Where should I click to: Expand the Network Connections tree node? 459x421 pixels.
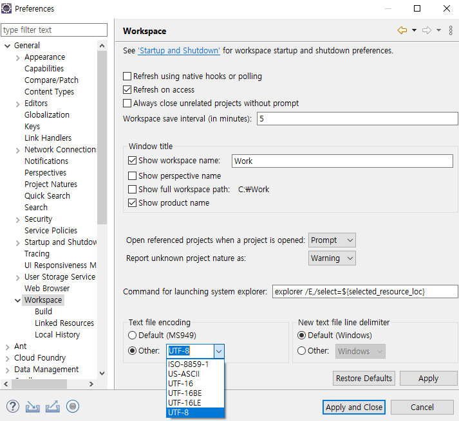tap(18, 150)
